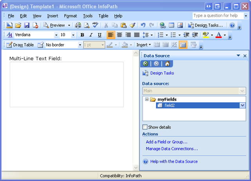Screen dimensions: 251x181
Task: Click the Font Color red A swatch
Action: point(219,35)
